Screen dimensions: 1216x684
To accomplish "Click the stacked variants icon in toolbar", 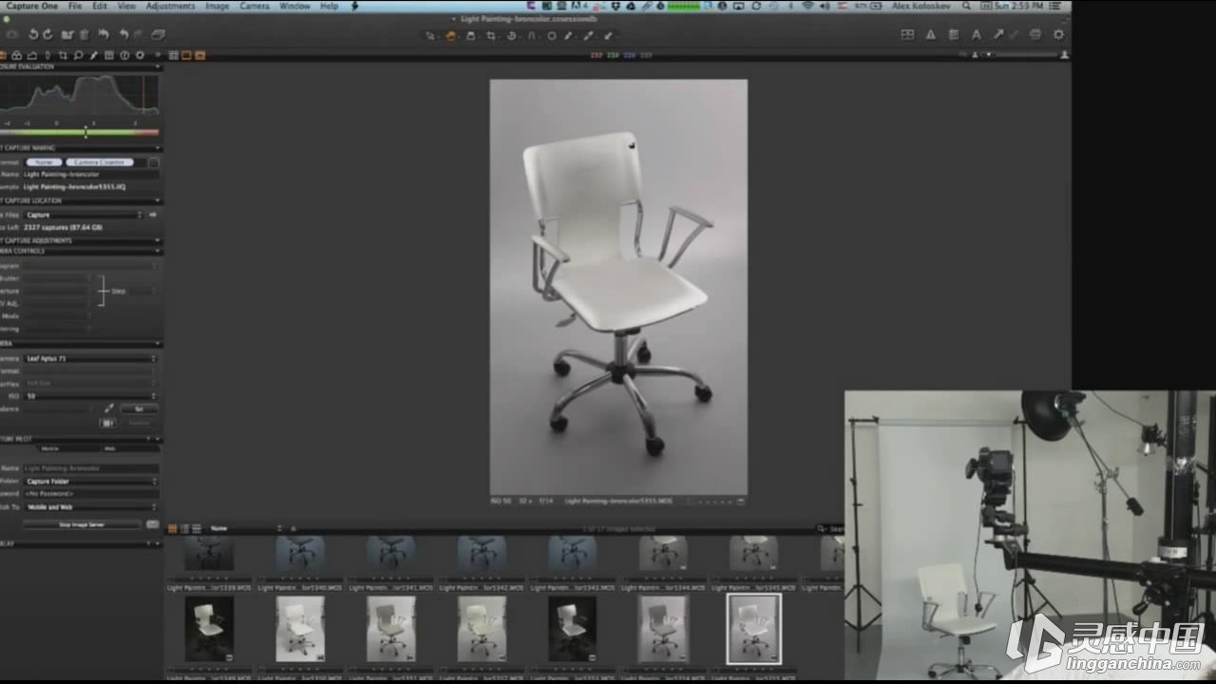I will coord(158,34).
